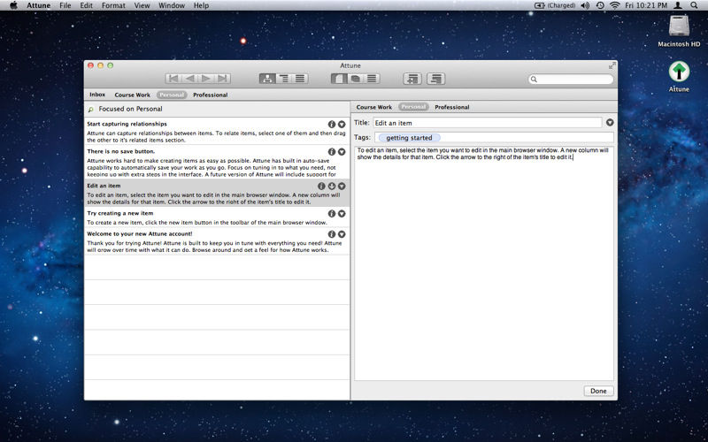Select the Macintosh HD desktop icon

pos(679,31)
